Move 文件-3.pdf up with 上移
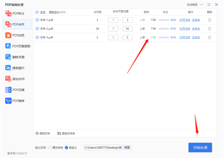Screen dimensions: 224x158 (x=142, y=37)
